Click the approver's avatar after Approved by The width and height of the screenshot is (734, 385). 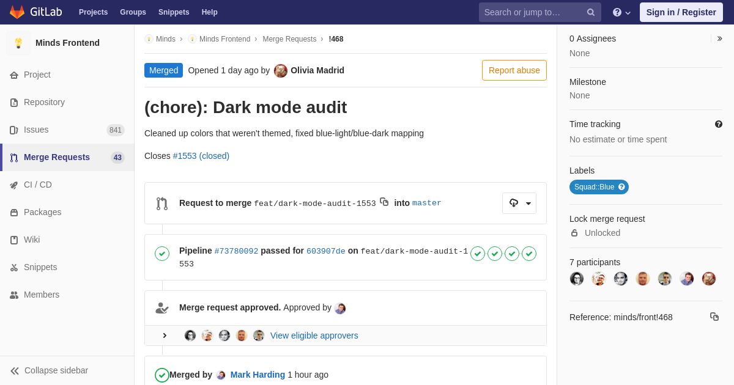[340, 309]
